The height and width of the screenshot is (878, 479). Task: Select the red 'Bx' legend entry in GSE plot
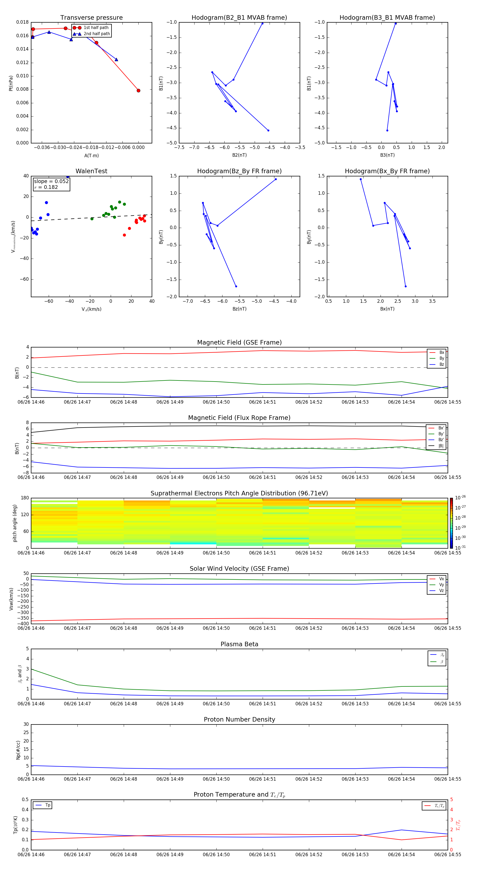(437, 353)
